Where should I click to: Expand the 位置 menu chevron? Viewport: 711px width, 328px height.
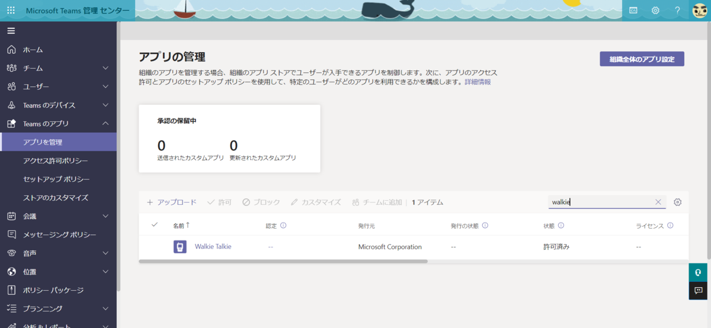(x=105, y=272)
